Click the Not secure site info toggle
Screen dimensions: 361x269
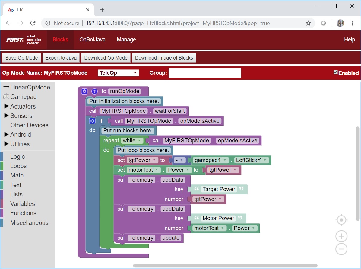coord(48,23)
